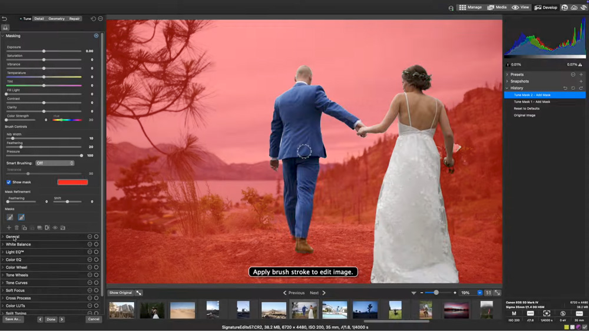The width and height of the screenshot is (589, 331).
Task: Open the Smart Brushing dropdown
Action: click(x=55, y=163)
